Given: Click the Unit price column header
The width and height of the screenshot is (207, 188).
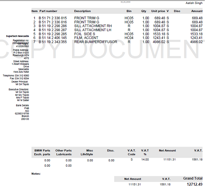Looking at the screenshot, I should [158, 11].
